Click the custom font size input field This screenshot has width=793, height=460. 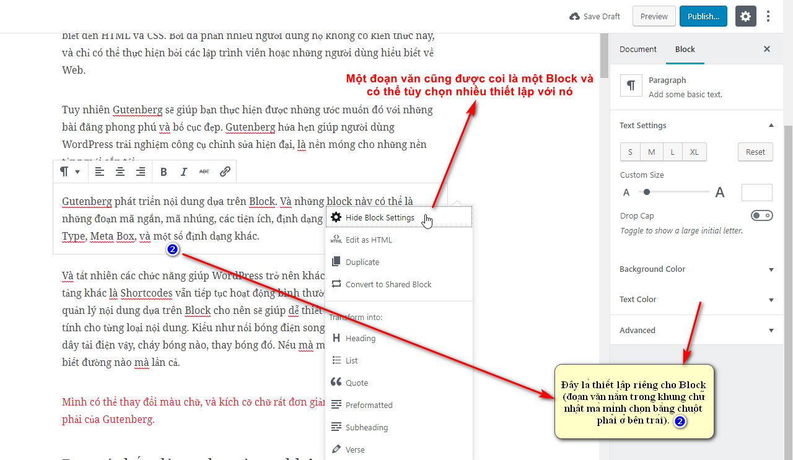(x=757, y=193)
